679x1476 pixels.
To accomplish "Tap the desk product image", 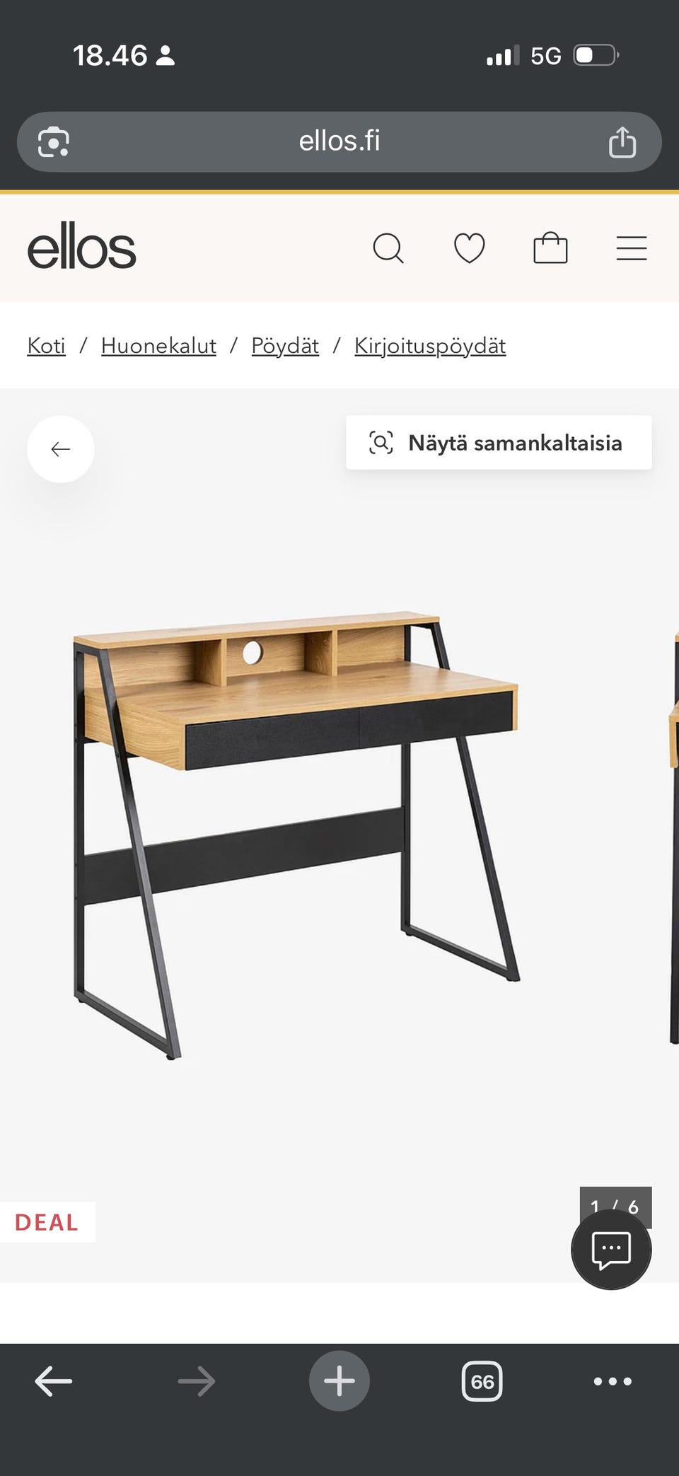I will click(297, 835).
